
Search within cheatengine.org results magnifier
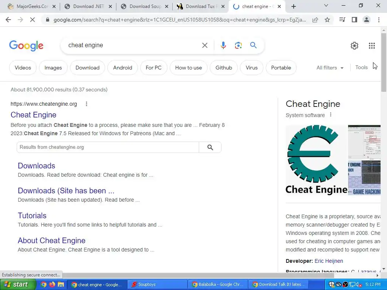coord(210,147)
